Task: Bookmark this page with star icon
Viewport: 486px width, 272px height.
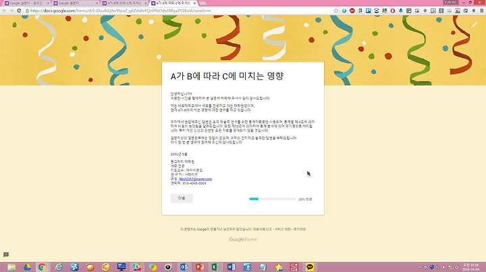Action: (336, 11)
